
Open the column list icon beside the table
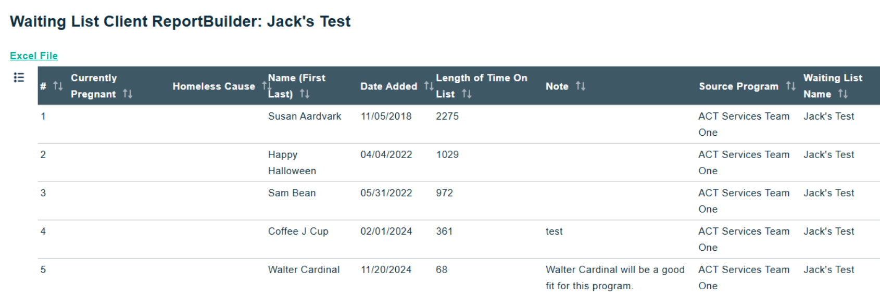[19, 78]
